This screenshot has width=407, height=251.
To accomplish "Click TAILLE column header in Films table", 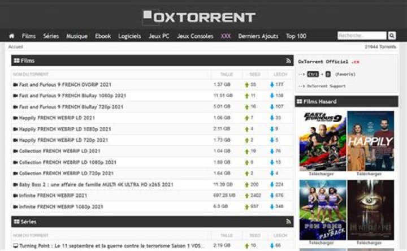I will pyautogui.click(x=227, y=74).
